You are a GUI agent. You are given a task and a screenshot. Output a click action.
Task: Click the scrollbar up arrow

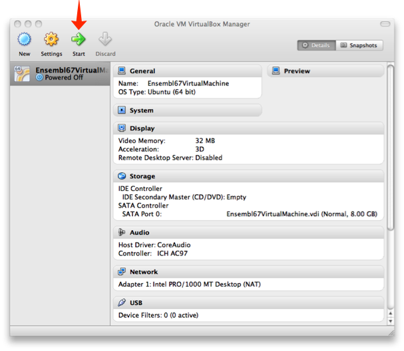point(391,313)
